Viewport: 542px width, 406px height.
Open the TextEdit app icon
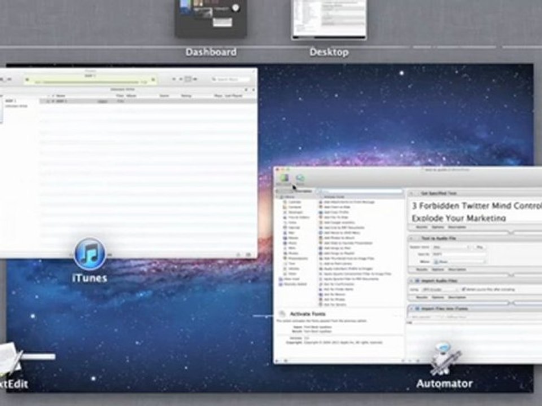[x=10, y=359]
